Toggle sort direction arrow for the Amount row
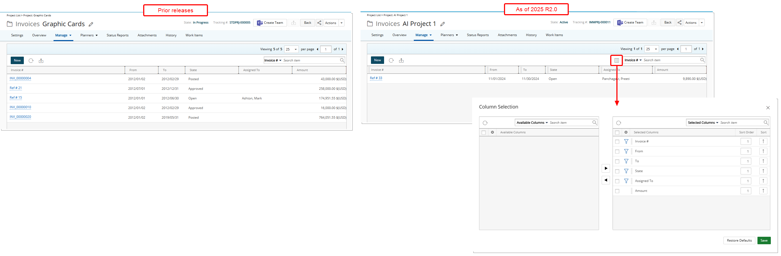 [x=763, y=191]
